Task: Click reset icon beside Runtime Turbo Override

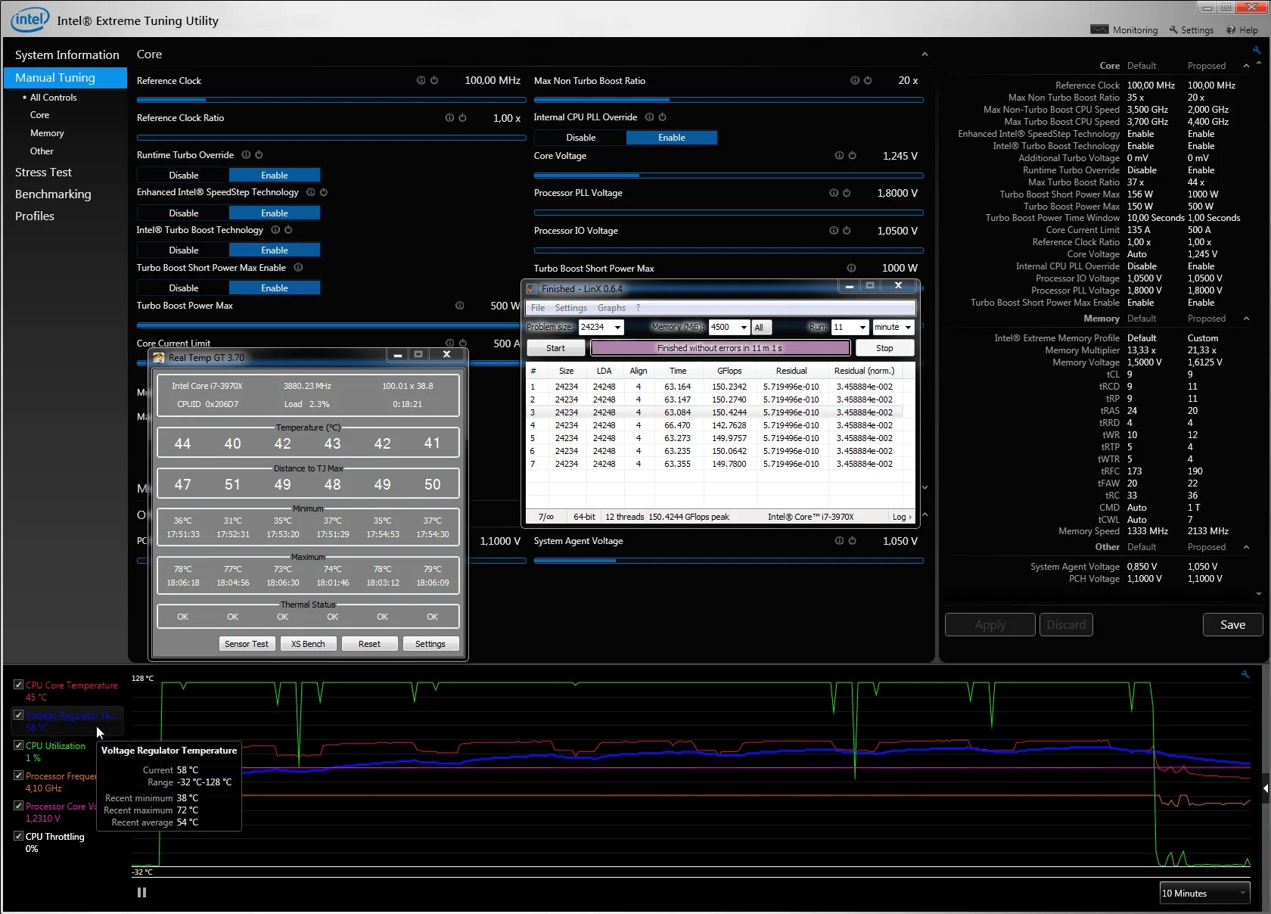Action: coord(259,155)
